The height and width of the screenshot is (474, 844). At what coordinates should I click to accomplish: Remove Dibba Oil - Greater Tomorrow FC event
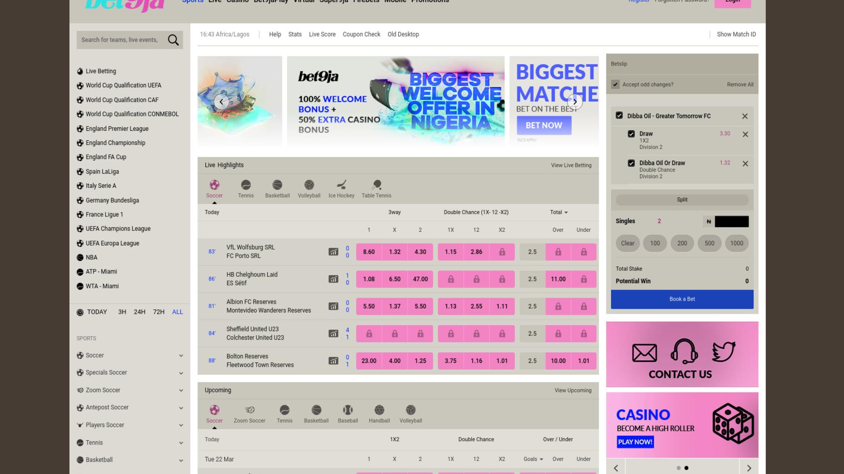click(x=745, y=116)
